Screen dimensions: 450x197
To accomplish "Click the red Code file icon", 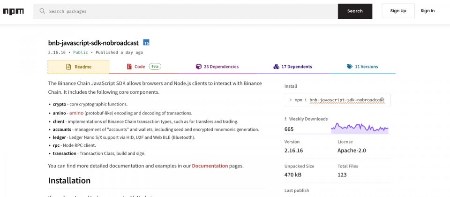I will pos(129,67).
